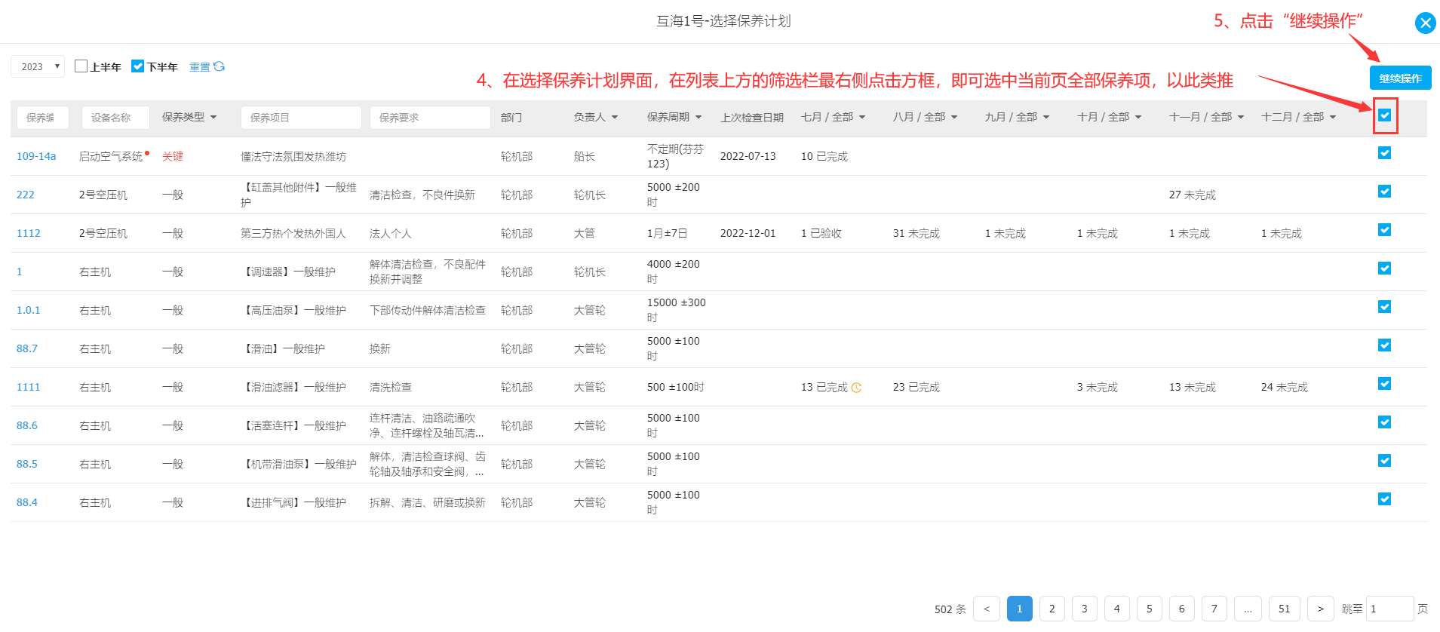Uncheck the row 1.0.1 checkbox

1384,307
